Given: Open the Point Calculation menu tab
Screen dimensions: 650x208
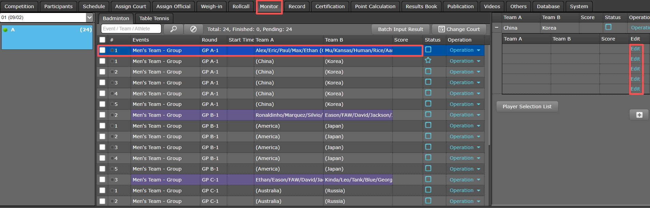Looking at the screenshot, I should point(375,6).
